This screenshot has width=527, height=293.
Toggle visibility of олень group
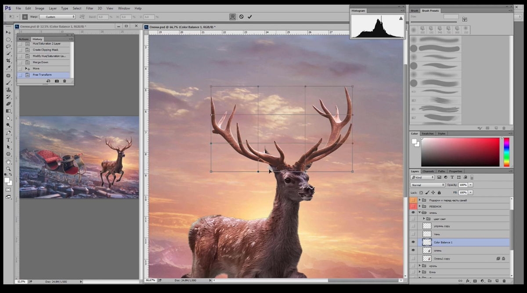(x=413, y=213)
